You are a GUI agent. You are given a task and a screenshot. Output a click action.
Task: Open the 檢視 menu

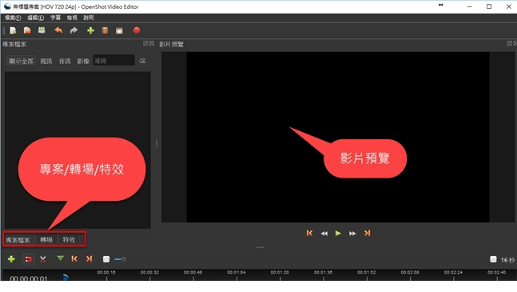(x=72, y=18)
